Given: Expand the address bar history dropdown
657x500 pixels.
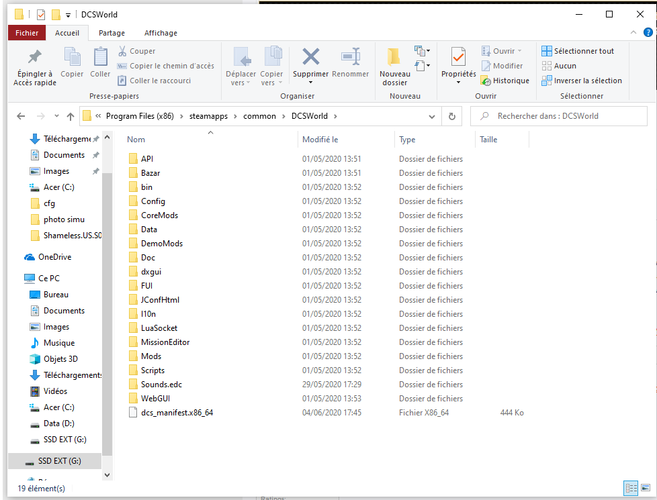Looking at the screenshot, I should point(432,116).
